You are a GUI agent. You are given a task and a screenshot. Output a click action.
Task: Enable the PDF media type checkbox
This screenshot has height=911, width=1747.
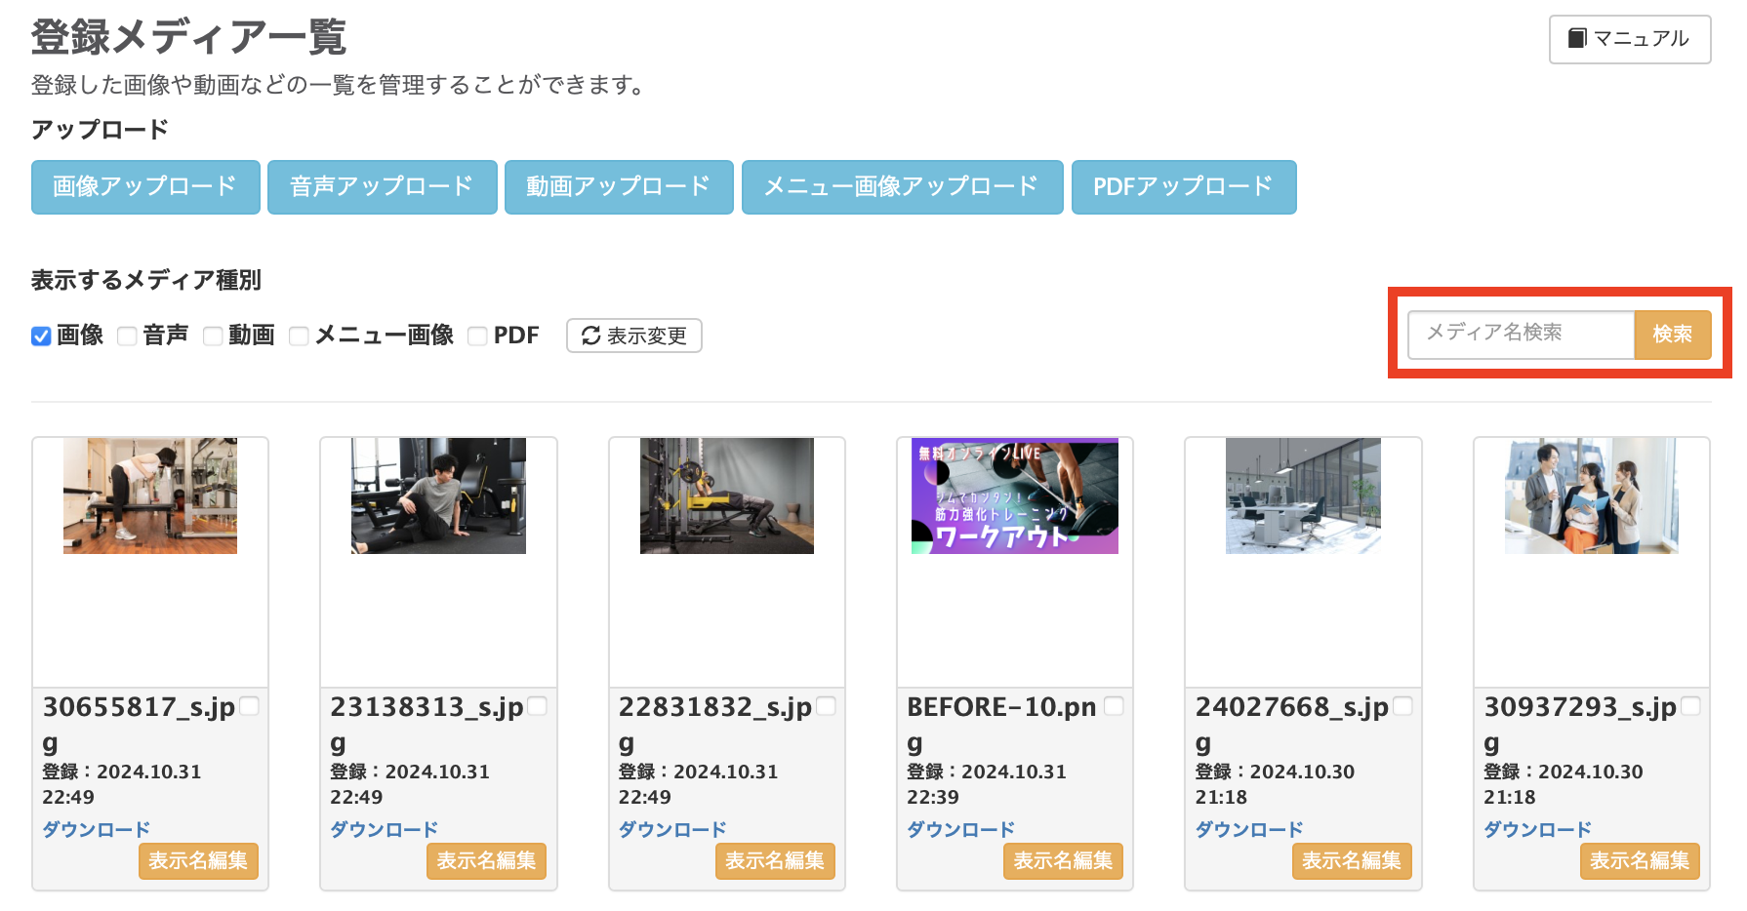pyautogui.click(x=477, y=336)
